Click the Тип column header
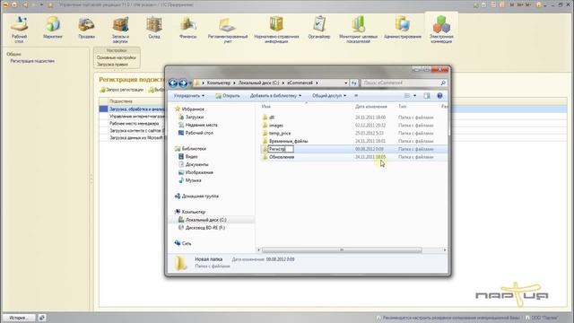 403,107
